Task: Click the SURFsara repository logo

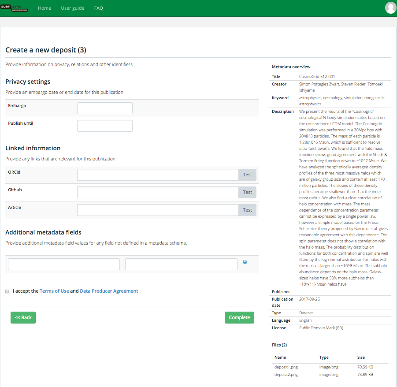Action: pyautogui.click(x=14, y=8)
